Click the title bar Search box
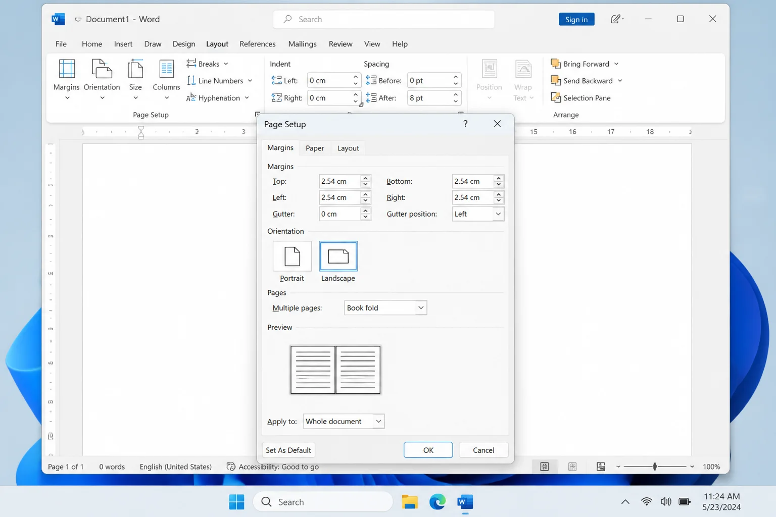Image resolution: width=776 pixels, height=517 pixels. coord(384,19)
